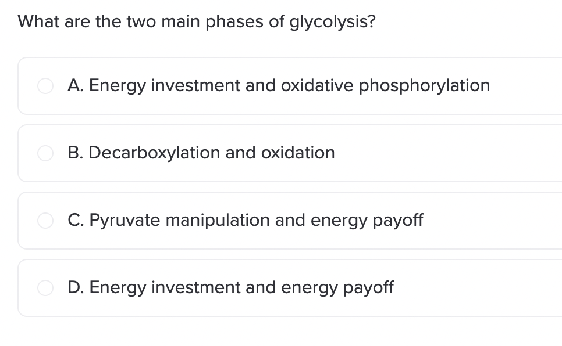Click blank area of option B card
The width and height of the screenshot is (562, 346).
[448, 153]
